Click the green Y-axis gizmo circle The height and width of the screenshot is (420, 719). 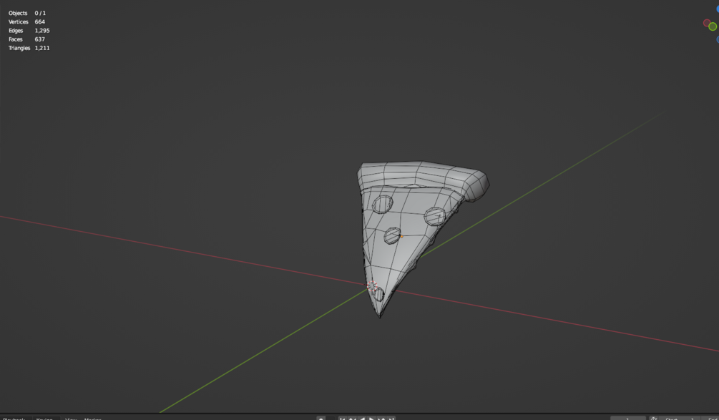coord(713,26)
